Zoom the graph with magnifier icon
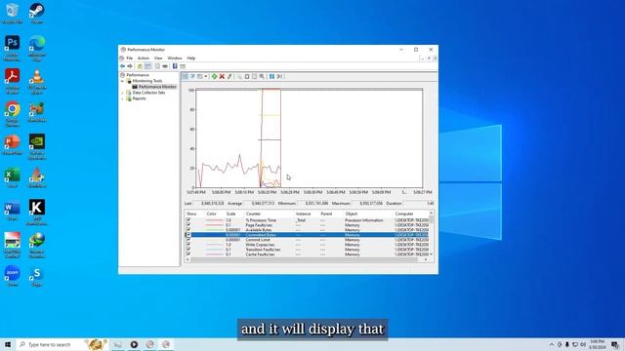Viewport: 625px width, 351px height. (x=262, y=76)
